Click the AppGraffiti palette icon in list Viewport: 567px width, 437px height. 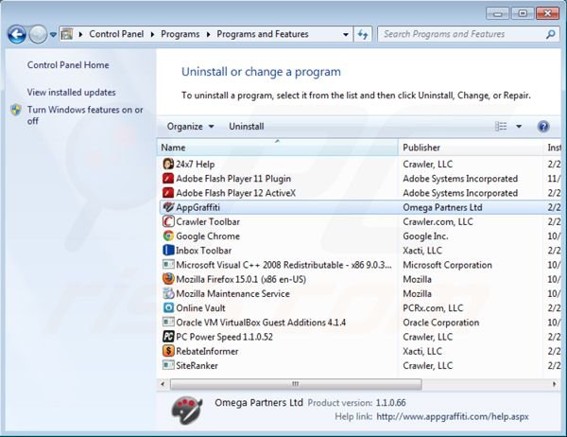coord(168,207)
